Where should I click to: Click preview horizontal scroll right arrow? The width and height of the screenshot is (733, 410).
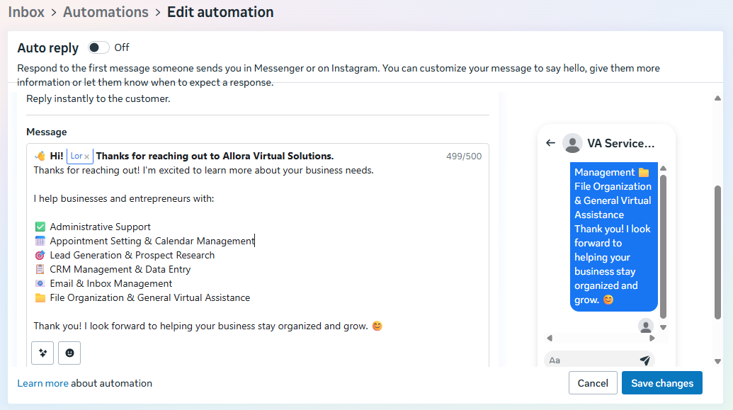652,338
